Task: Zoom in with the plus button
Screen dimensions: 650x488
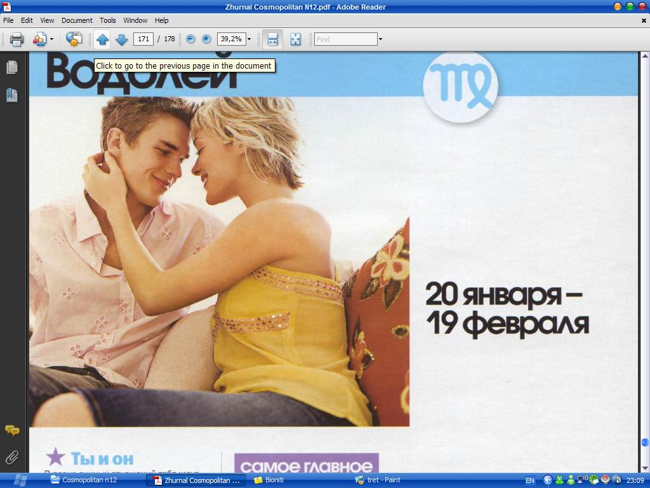Action: click(x=206, y=39)
